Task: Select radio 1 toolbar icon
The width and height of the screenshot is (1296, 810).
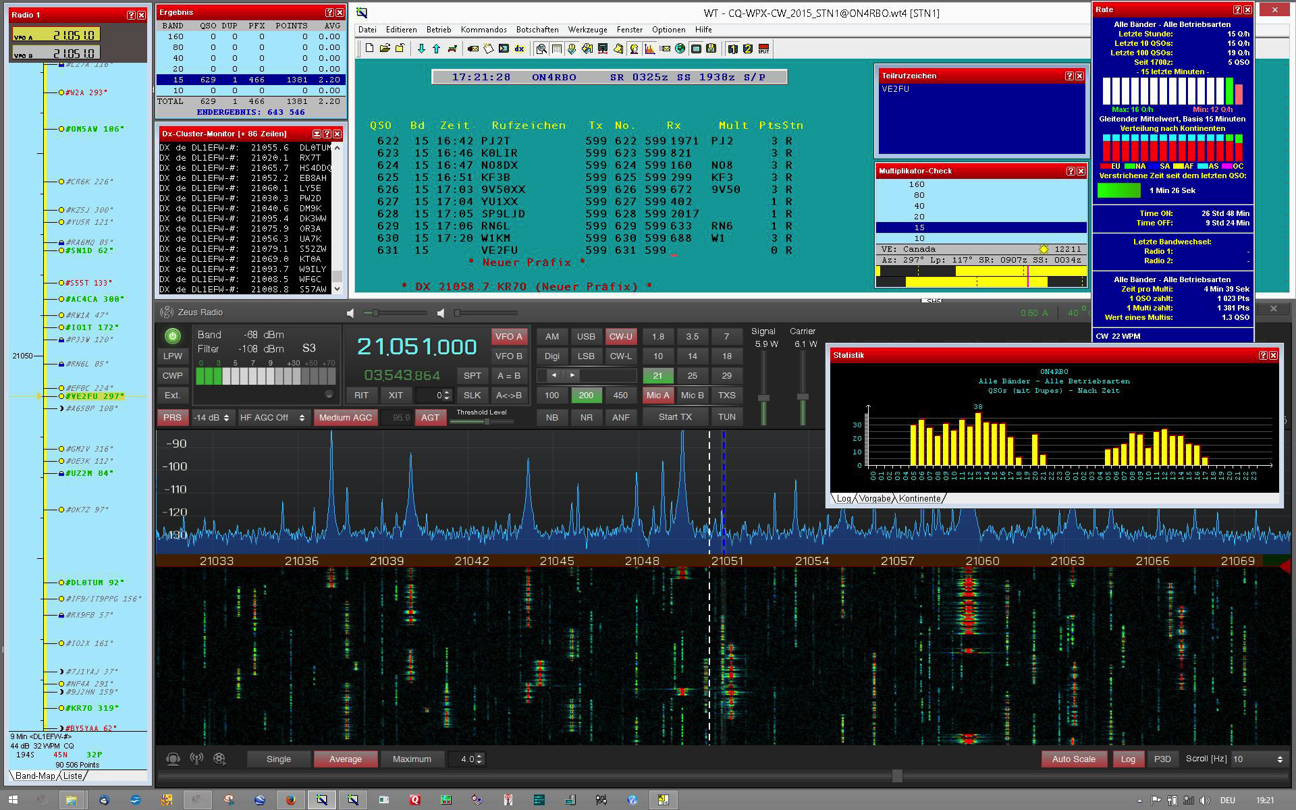Action: 732,49
